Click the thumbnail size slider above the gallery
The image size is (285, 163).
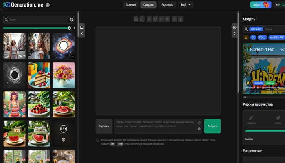[37, 28]
